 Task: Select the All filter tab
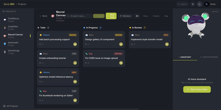click(137, 16)
